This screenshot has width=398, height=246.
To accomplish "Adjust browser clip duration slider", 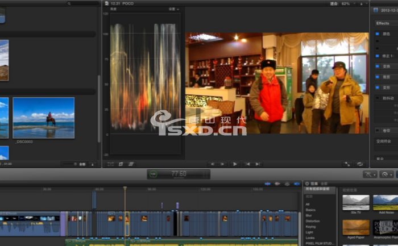I will tap(70, 164).
